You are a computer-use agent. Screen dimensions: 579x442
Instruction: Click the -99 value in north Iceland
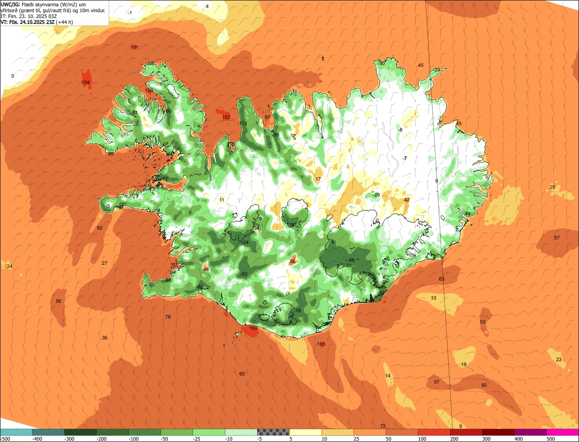click(x=275, y=135)
